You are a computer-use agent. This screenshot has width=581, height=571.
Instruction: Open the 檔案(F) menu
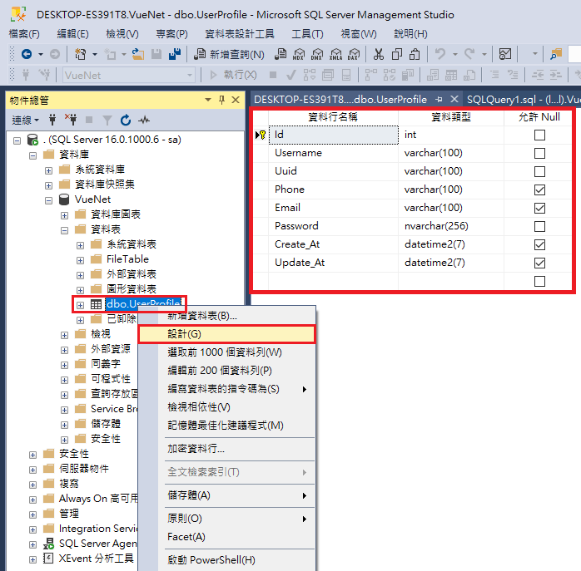[x=24, y=34]
